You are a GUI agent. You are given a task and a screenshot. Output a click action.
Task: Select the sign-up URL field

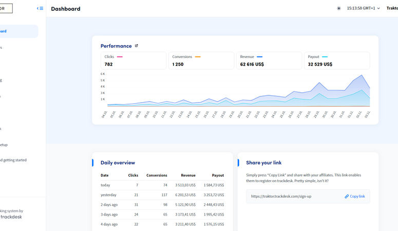[x=308, y=196]
